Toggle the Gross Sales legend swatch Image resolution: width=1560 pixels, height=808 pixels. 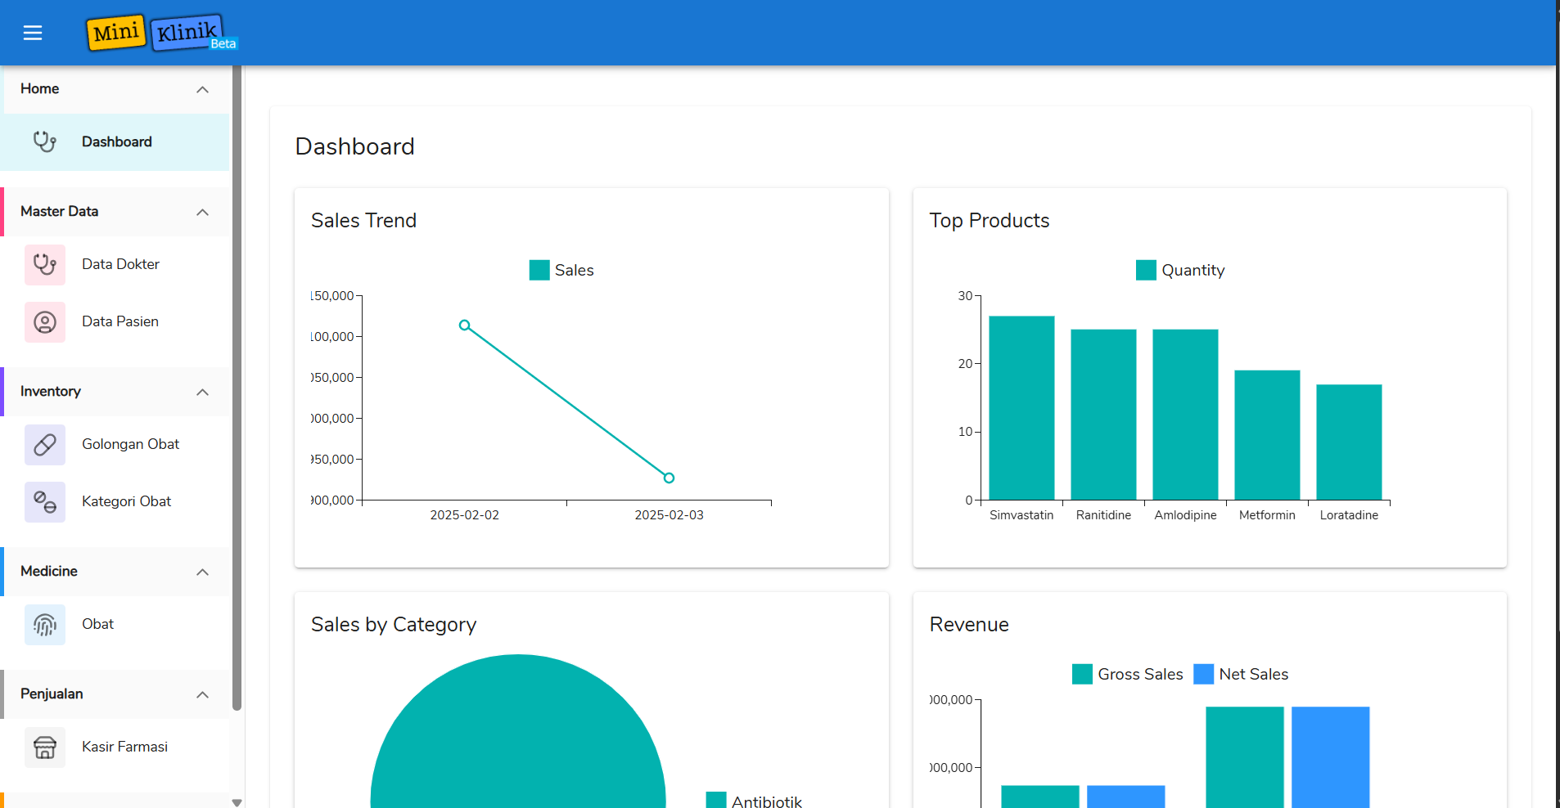[x=1082, y=674]
